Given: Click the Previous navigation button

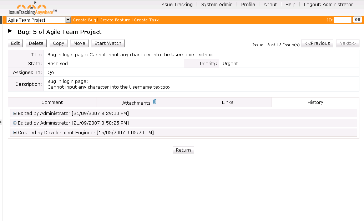Looking at the screenshot, I should tap(317, 43).
